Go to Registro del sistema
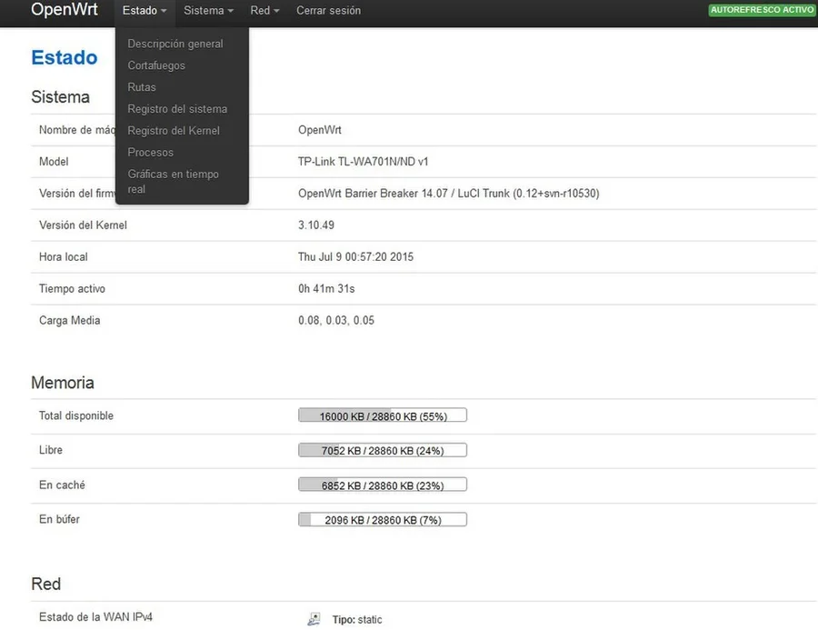The image size is (818, 630). pos(177,109)
